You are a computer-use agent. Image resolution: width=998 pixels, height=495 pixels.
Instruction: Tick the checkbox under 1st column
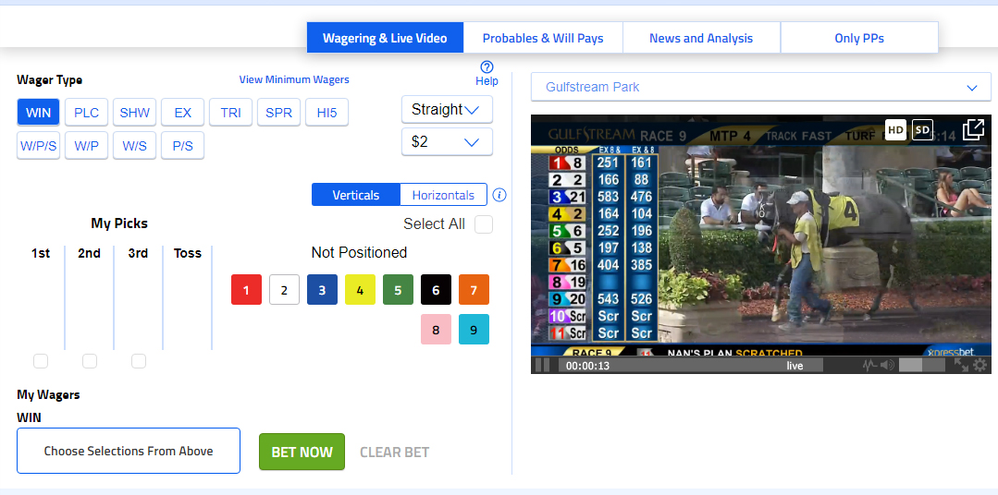click(41, 361)
